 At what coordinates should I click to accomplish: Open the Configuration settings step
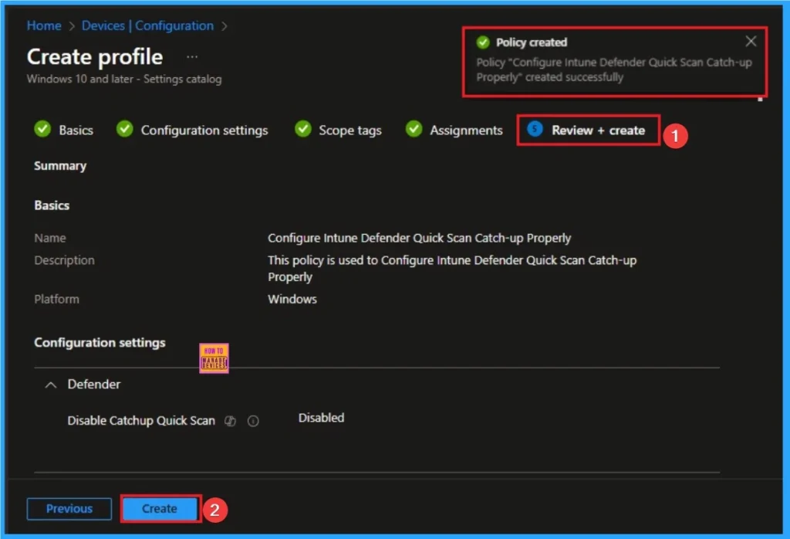204,130
